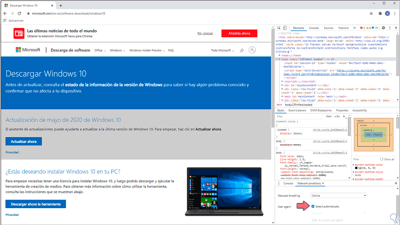Open DevTools settings gear
The height and width of the screenshot is (225, 400).
384,28
